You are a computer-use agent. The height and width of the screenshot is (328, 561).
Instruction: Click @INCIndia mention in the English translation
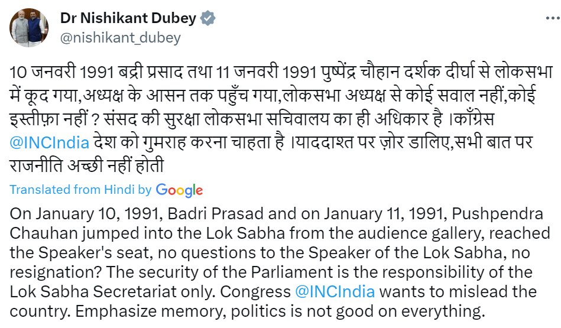[336, 291]
